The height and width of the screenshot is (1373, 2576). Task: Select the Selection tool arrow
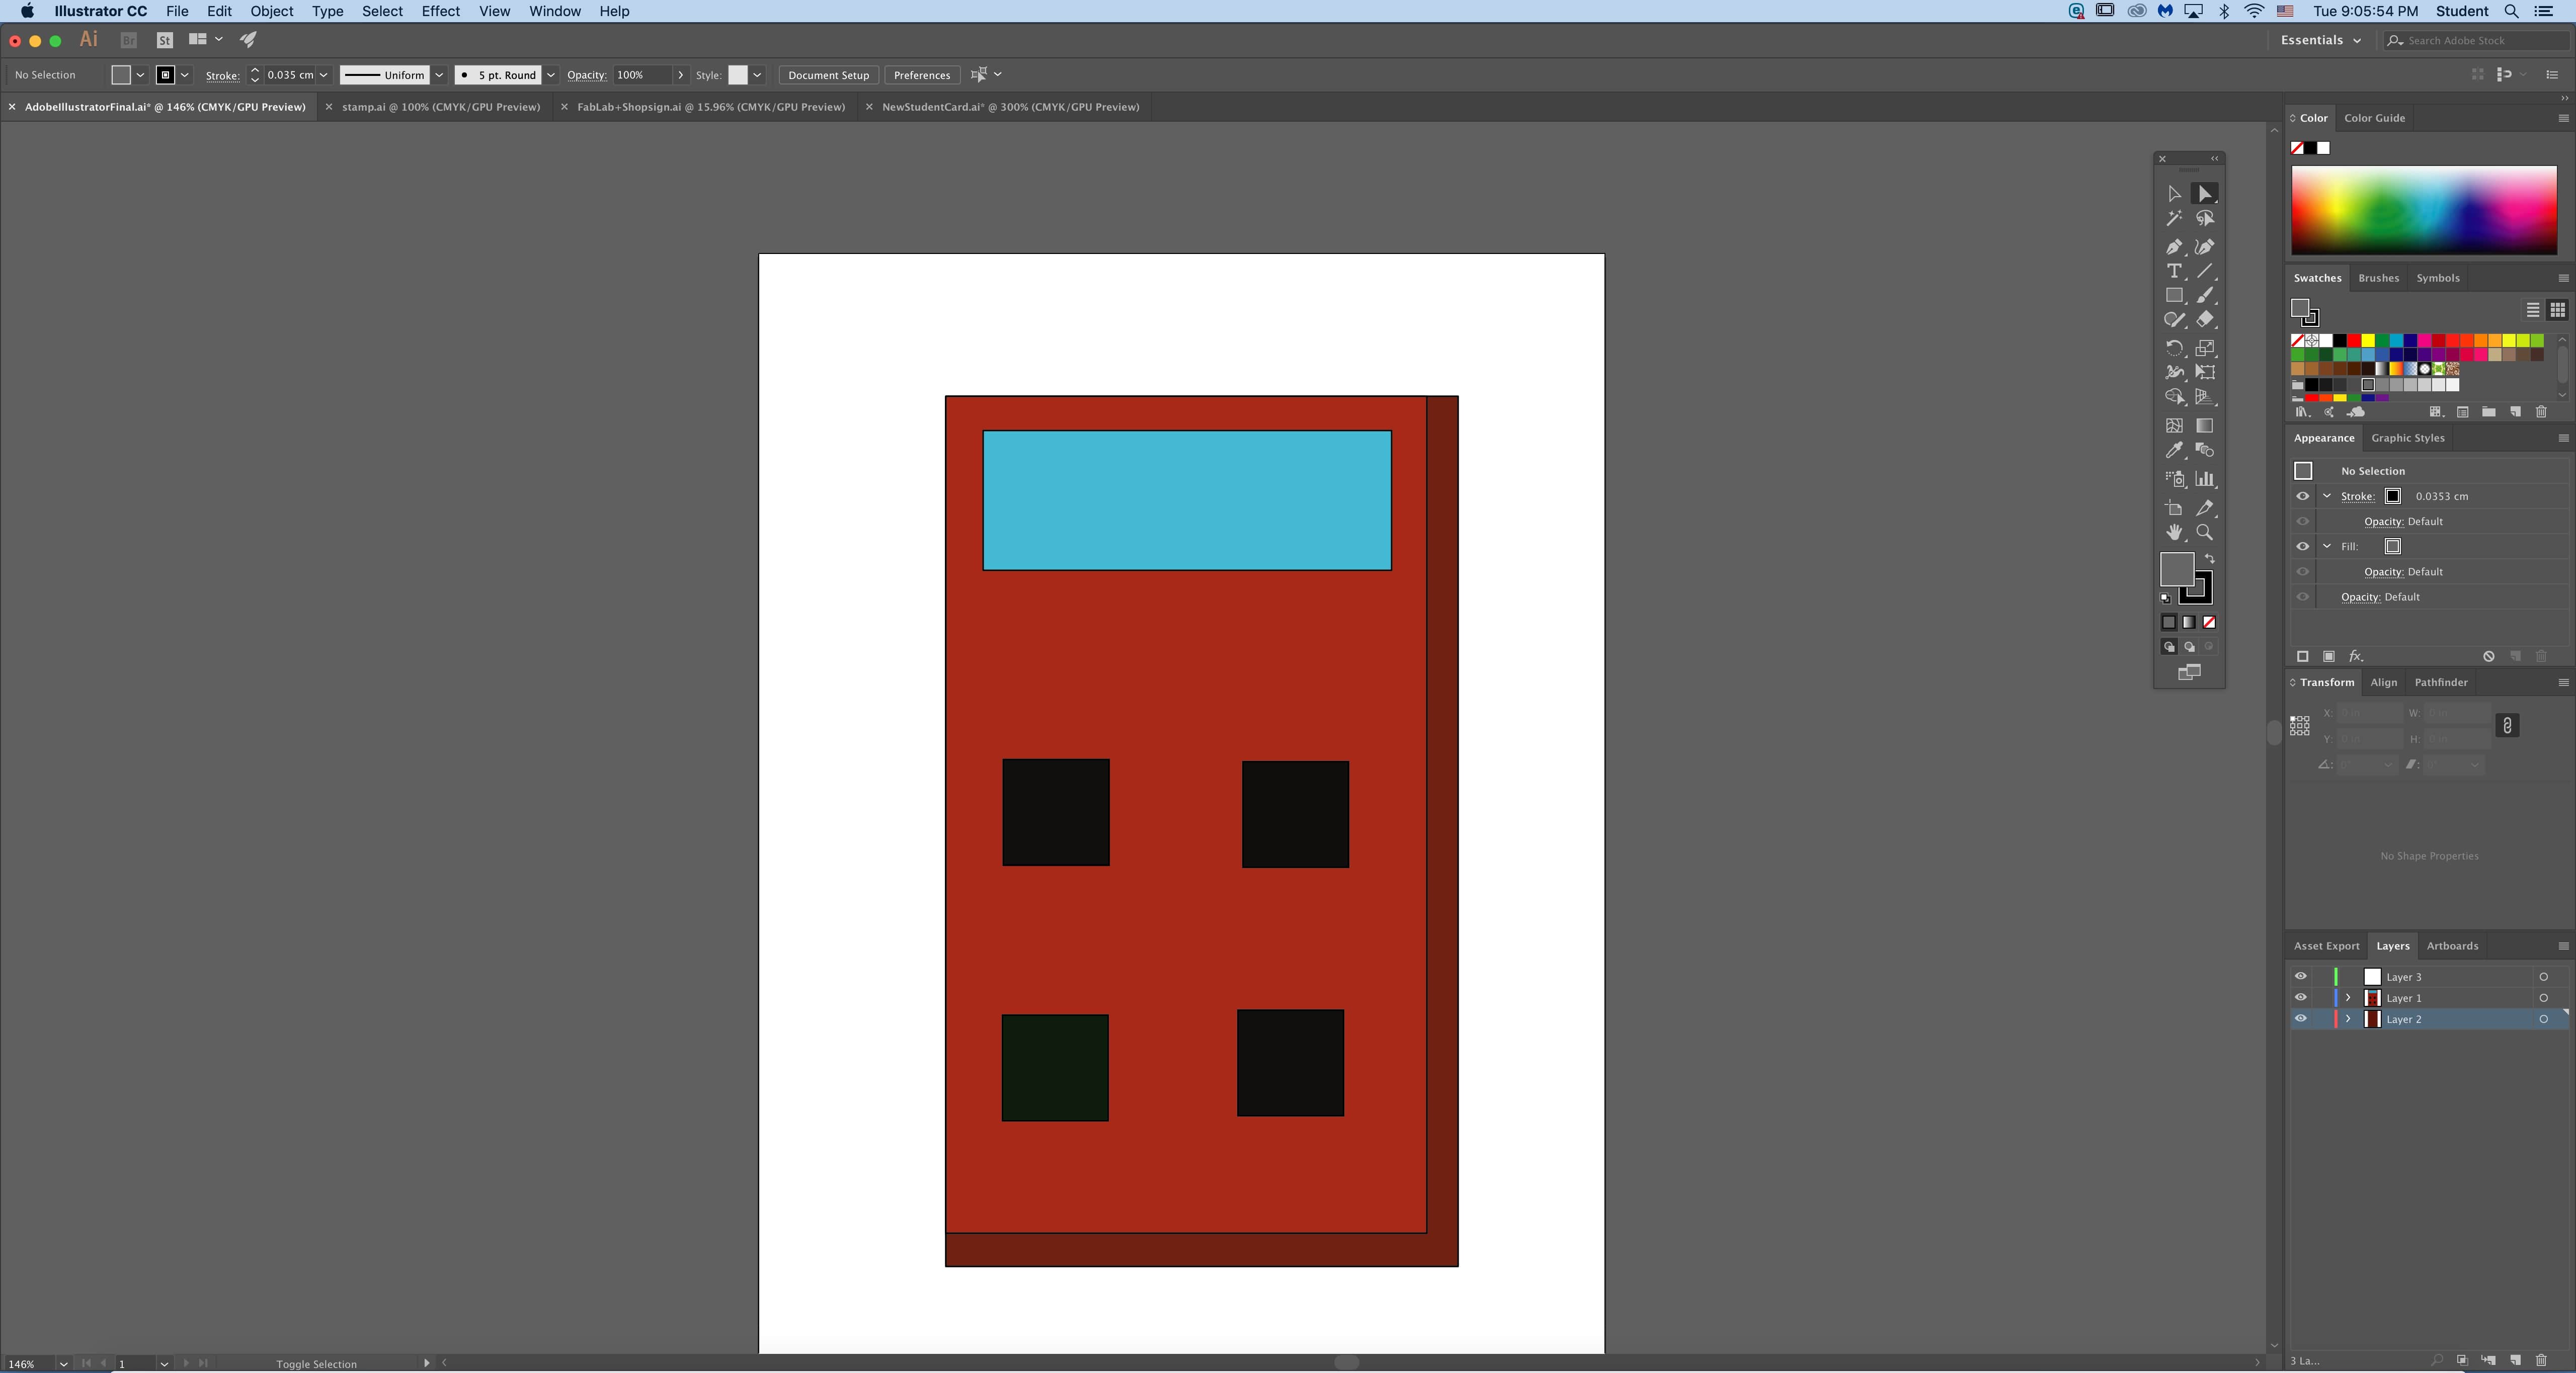(2174, 194)
